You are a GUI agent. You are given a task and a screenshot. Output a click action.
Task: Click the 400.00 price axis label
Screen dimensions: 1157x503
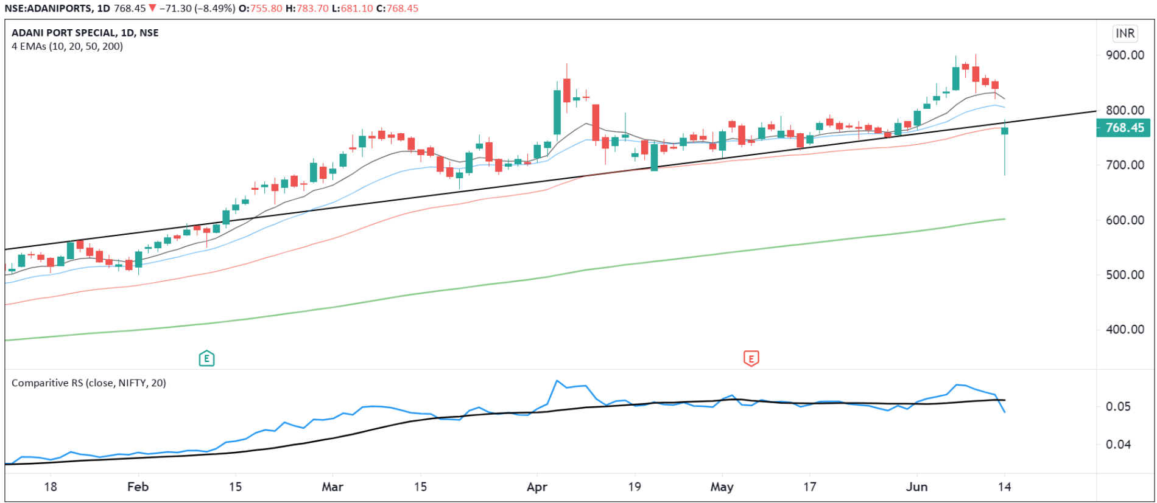[1125, 330]
